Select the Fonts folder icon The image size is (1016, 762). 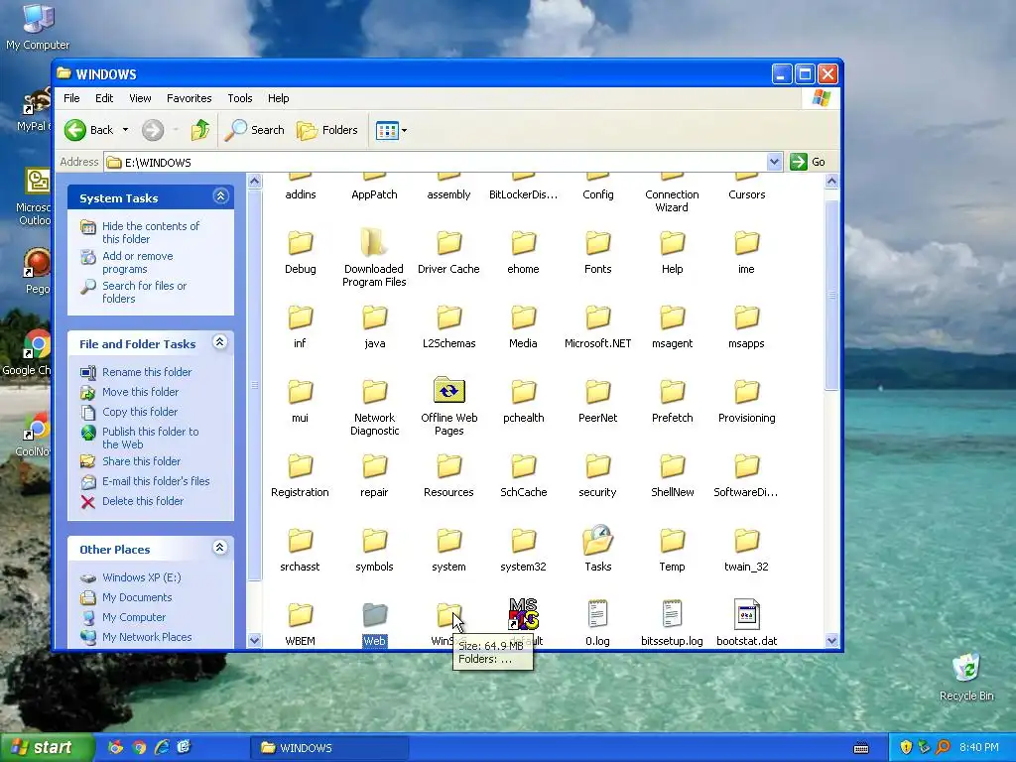(x=597, y=243)
